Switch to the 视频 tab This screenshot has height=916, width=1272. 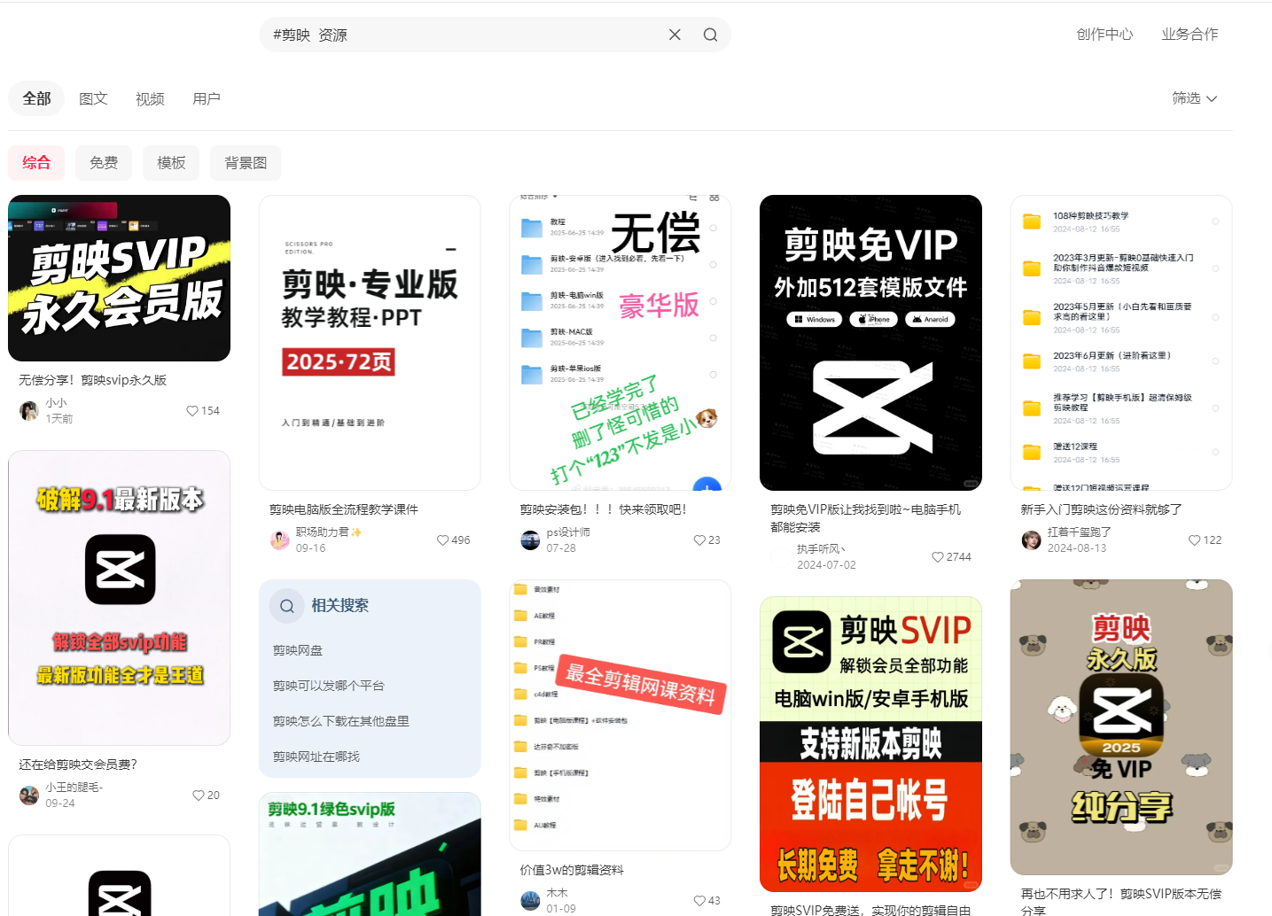point(149,98)
